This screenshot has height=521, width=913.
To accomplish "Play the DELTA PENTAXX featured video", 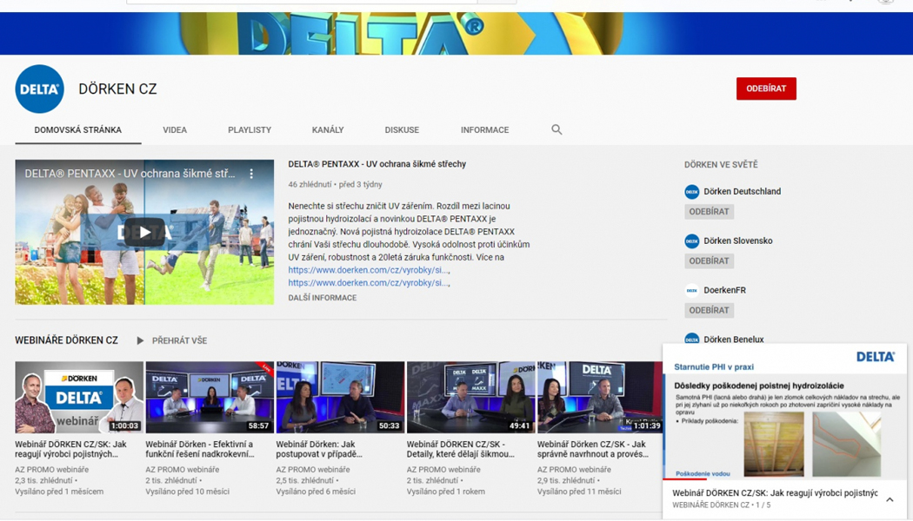I will pyautogui.click(x=144, y=233).
